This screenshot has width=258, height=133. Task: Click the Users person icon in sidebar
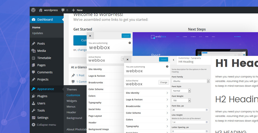33,103
